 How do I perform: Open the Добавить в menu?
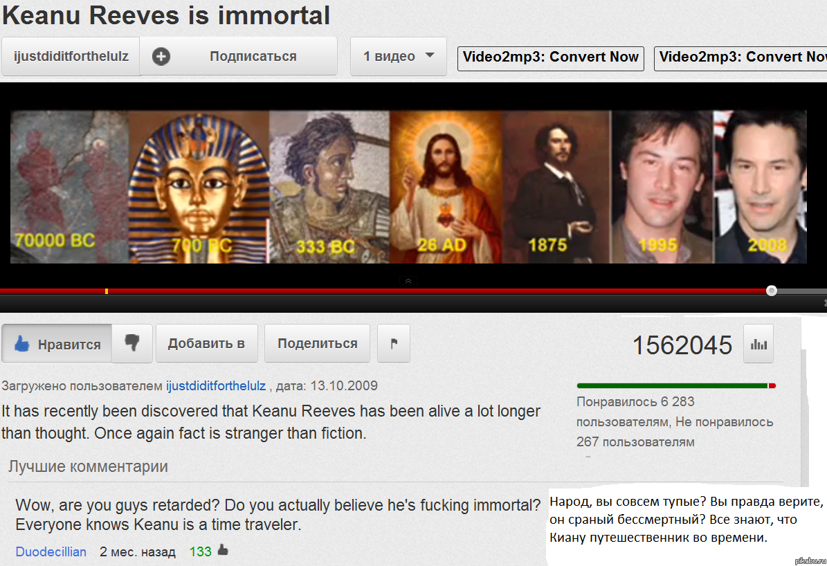[x=206, y=343]
